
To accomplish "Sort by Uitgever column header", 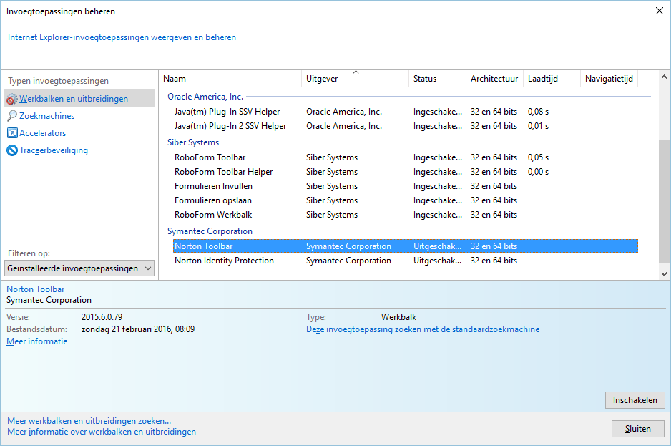I will click(322, 79).
